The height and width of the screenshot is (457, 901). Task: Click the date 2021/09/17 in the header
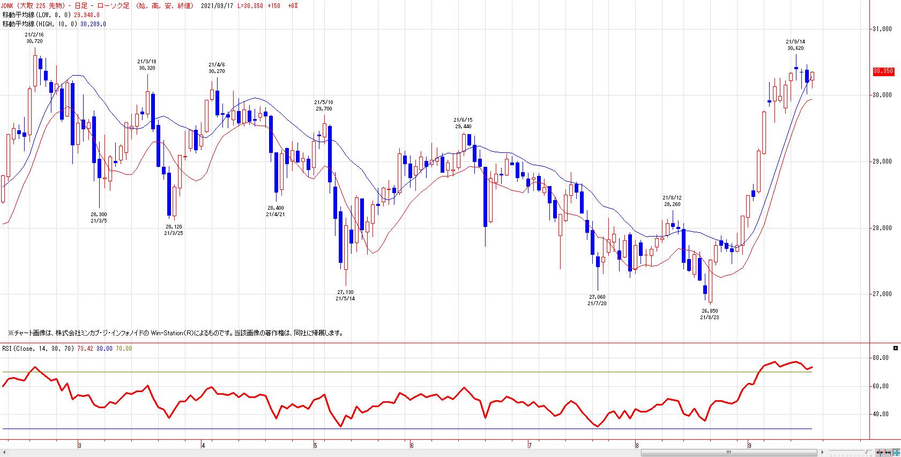pyautogui.click(x=217, y=6)
